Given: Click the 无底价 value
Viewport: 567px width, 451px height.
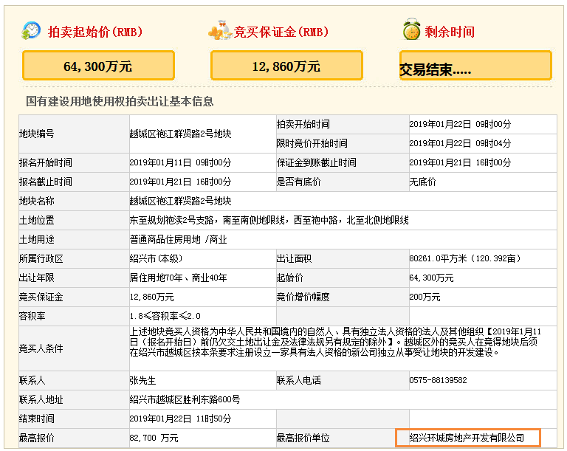Looking at the screenshot, I should [422, 182].
